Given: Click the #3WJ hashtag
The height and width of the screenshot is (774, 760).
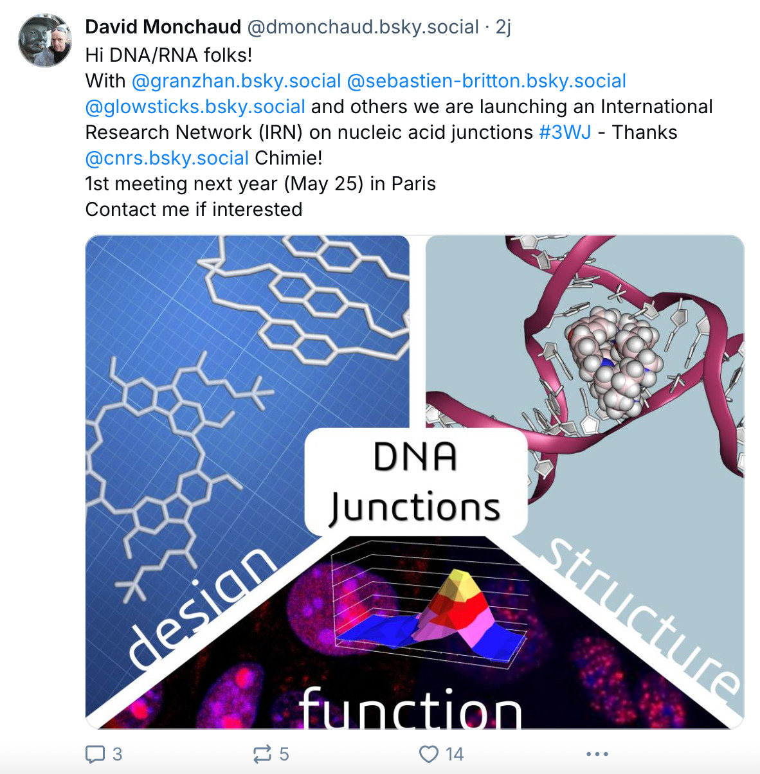Looking at the screenshot, I should tap(565, 132).
